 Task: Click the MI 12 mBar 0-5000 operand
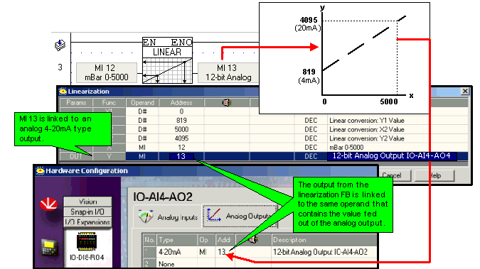pyautogui.click(x=107, y=73)
